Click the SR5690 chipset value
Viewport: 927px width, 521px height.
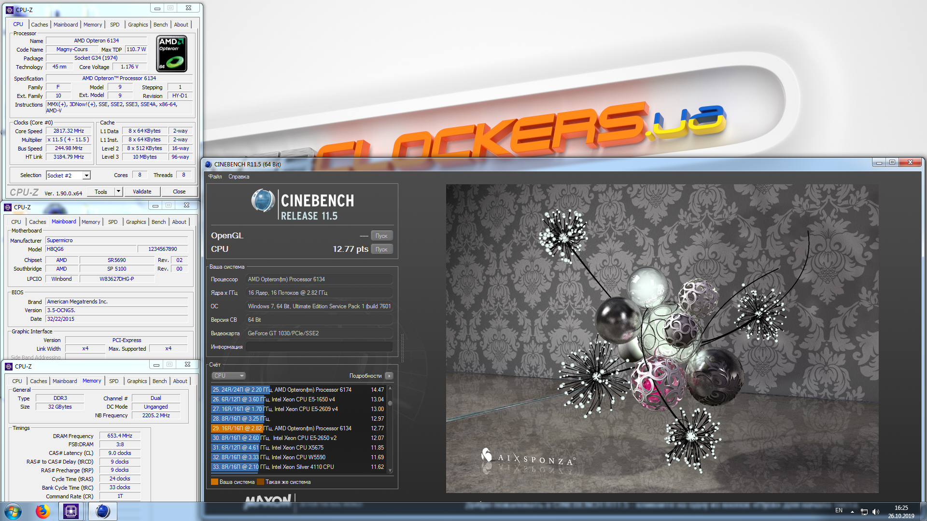coord(116,260)
